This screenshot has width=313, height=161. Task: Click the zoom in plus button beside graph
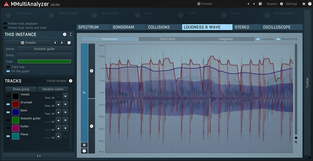point(91,71)
